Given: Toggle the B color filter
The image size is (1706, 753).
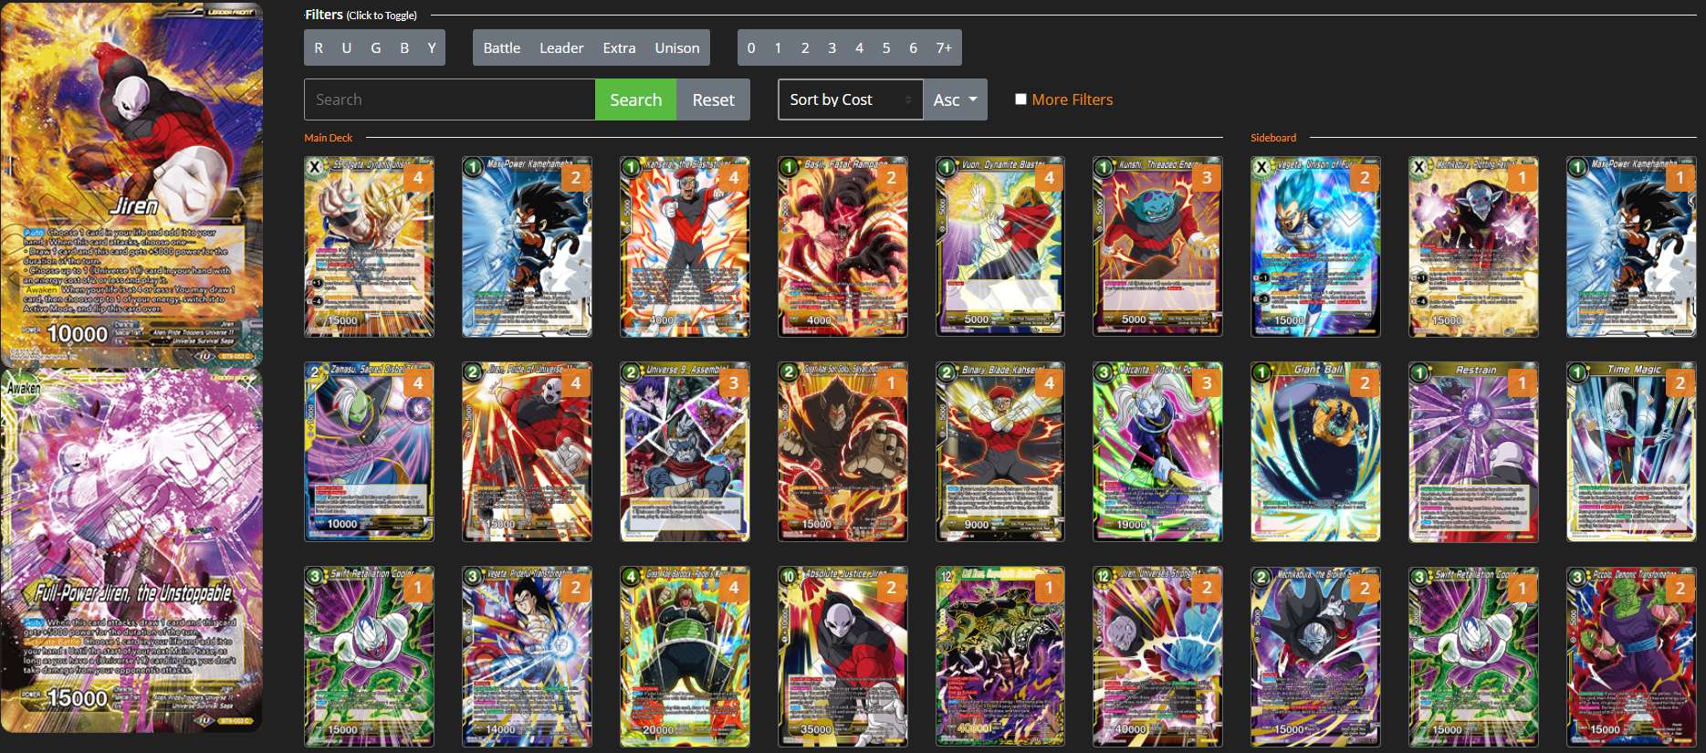Looking at the screenshot, I should [404, 48].
